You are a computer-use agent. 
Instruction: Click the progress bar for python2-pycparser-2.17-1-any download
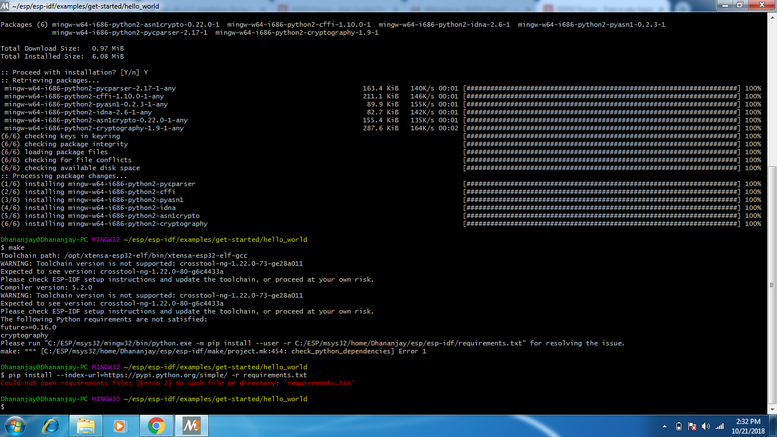coord(602,88)
